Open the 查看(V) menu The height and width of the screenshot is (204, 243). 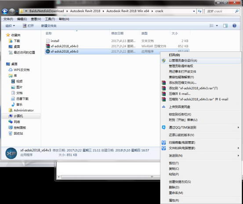point(36,19)
